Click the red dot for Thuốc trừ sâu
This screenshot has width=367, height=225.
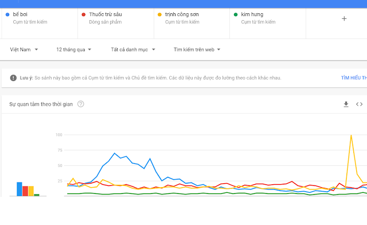point(84,14)
